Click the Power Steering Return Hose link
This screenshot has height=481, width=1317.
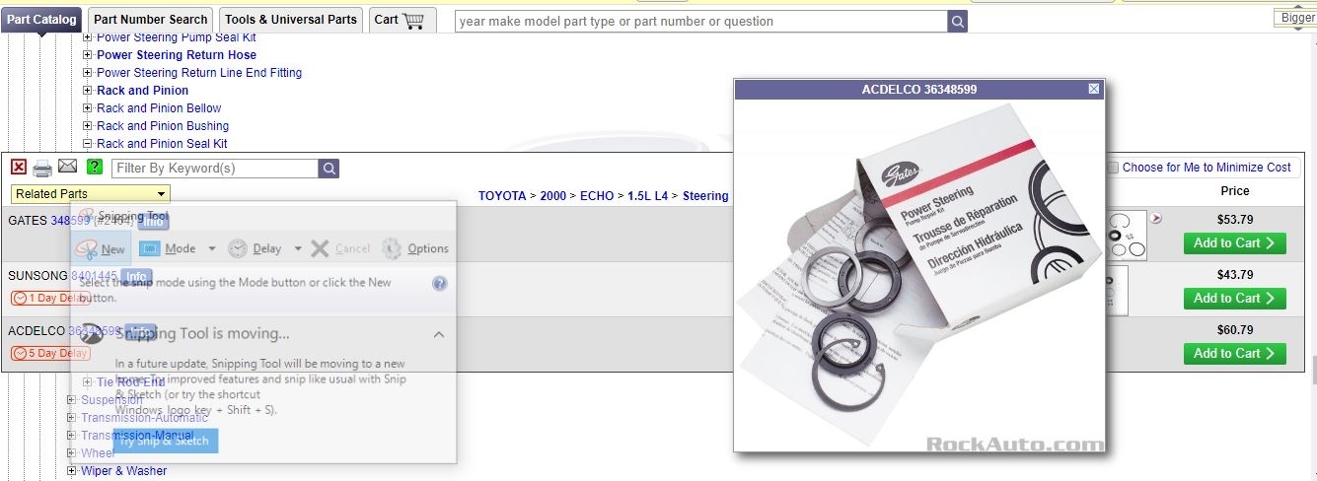(x=177, y=55)
